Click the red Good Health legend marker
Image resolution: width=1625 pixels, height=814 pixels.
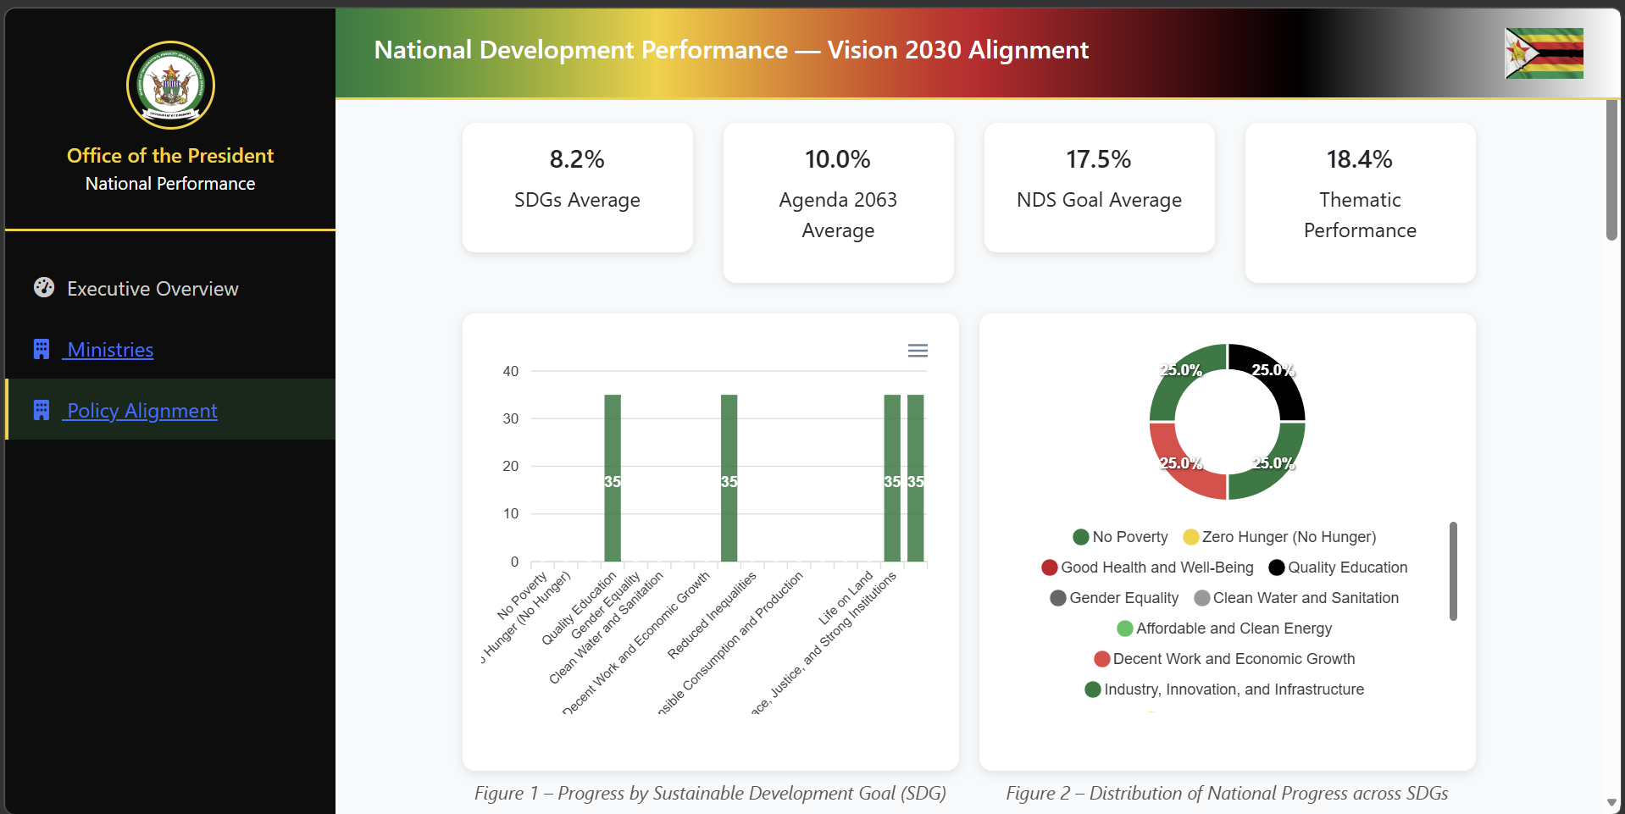pos(1050,567)
